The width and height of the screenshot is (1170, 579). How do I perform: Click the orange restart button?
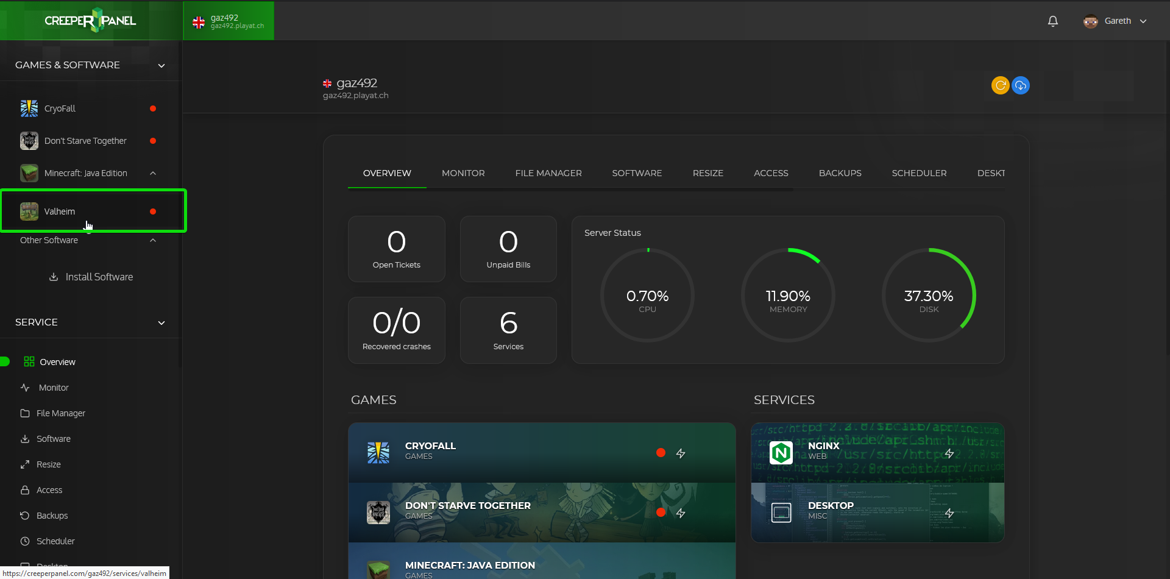coord(1001,85)
